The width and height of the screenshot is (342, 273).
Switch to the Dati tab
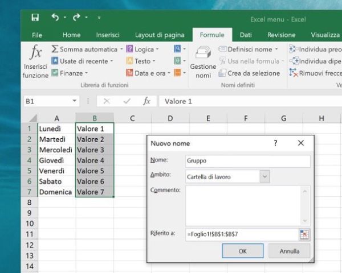[x=246, y=35]
